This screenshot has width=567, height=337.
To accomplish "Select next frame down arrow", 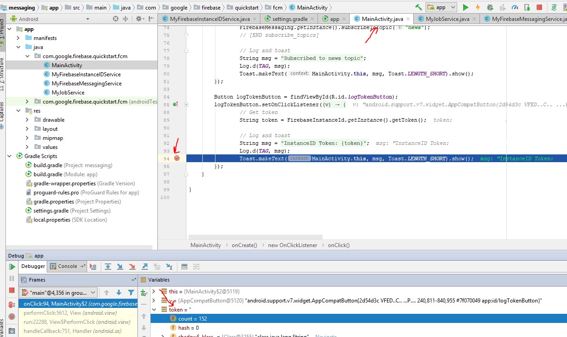I will click(119, 293).
